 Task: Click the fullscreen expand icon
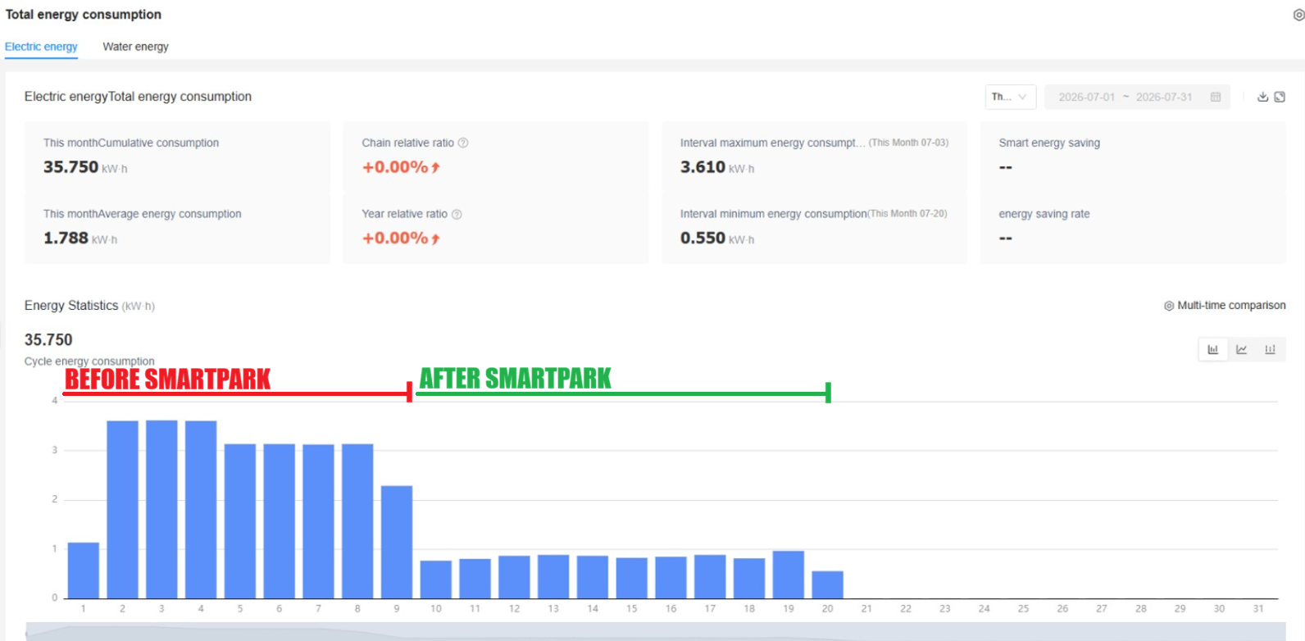[1280, 97]
